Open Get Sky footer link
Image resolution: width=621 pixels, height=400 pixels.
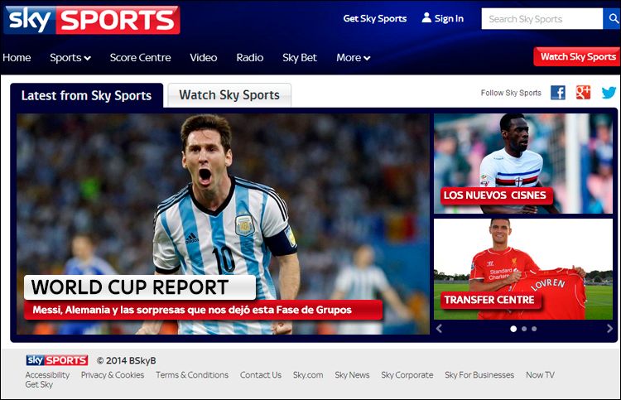(39, 384)
